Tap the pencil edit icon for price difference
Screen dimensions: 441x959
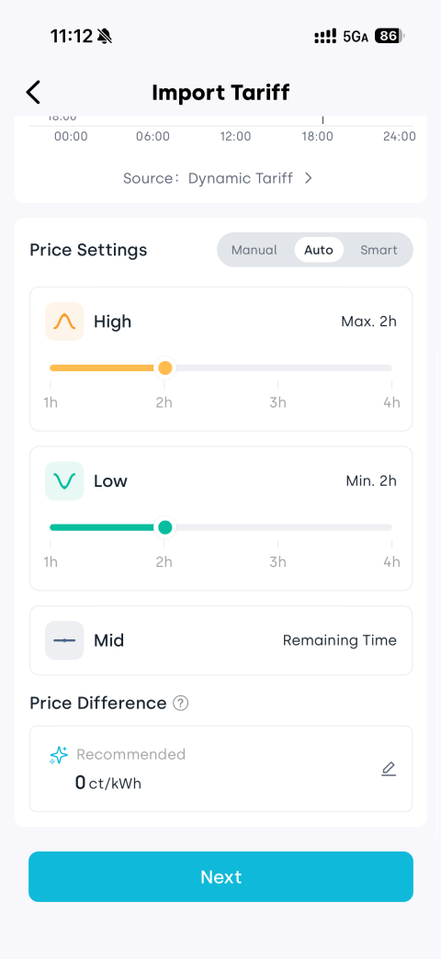[x=389, y=769]
